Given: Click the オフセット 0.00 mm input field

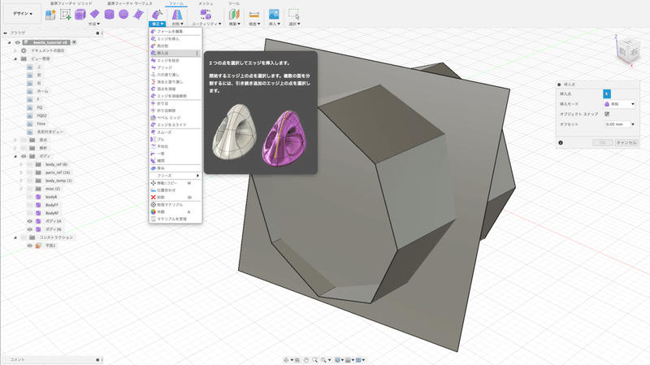Looking at the screenshot, I should [x=617, y=124].
